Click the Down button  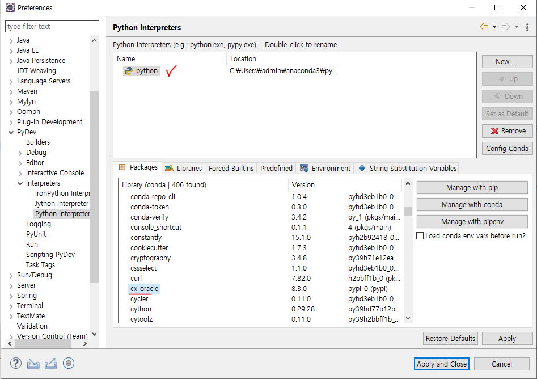(x=507, y=96)
